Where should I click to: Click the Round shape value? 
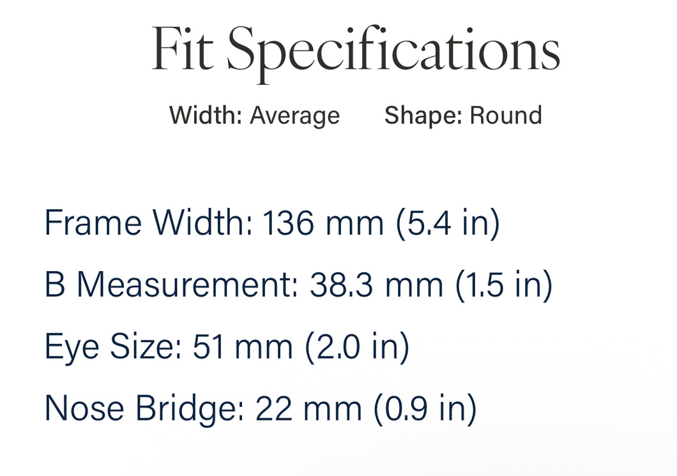click(506, 115)
